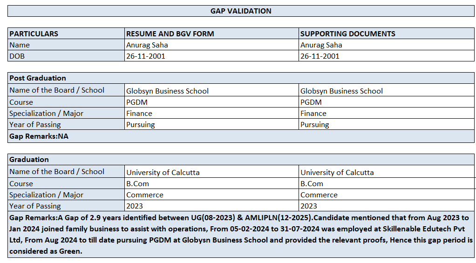
Task: Click Anurag Saha in resume column
Action: [147, 45]
